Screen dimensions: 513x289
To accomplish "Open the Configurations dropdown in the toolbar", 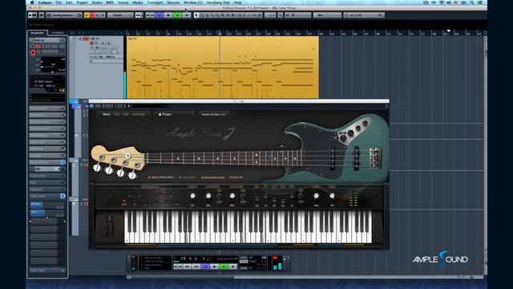I will [x=64, y=15].
